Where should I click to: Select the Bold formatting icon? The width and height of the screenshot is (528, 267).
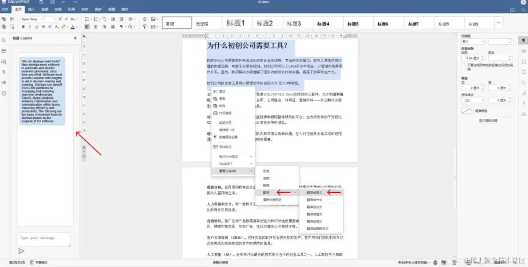tap(24, 26)
